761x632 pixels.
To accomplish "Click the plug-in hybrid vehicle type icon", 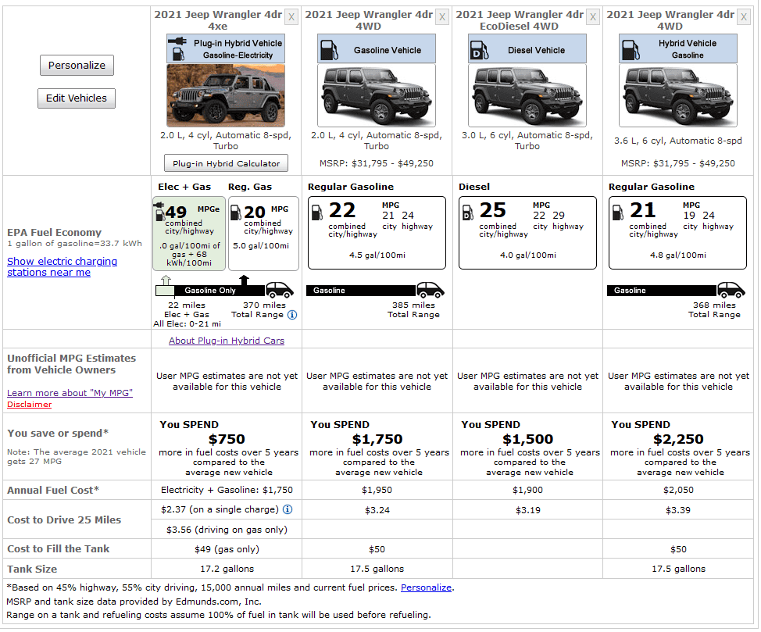I will 178,48.
